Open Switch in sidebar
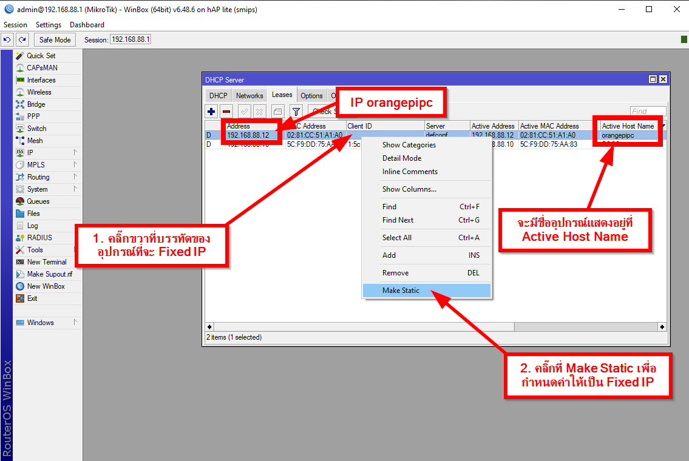689x461 pixels. pyautogui.click(x=47, y=129)
